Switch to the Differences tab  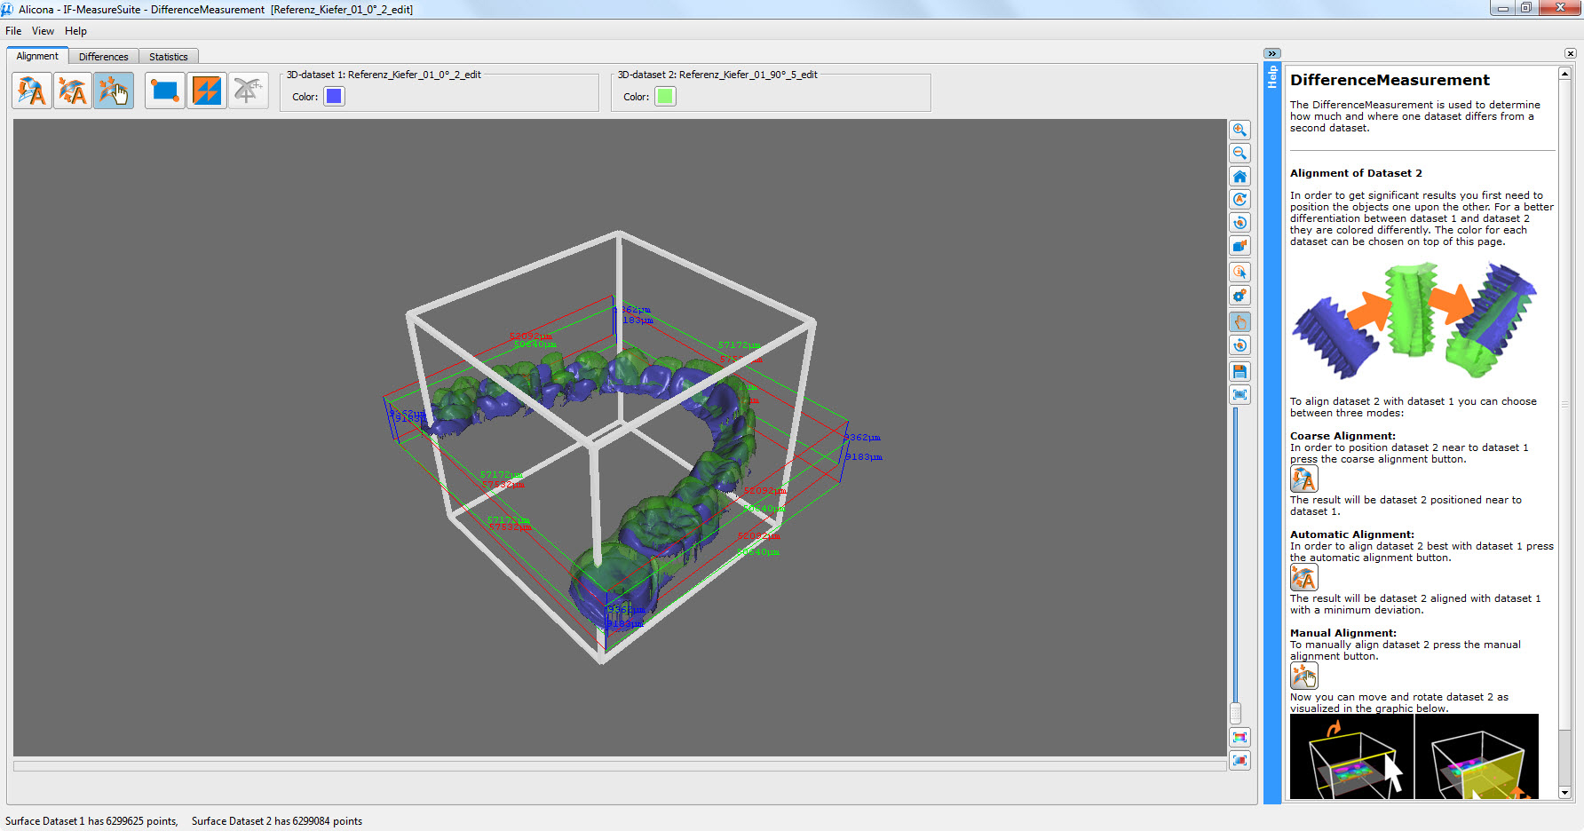(103, 57)
